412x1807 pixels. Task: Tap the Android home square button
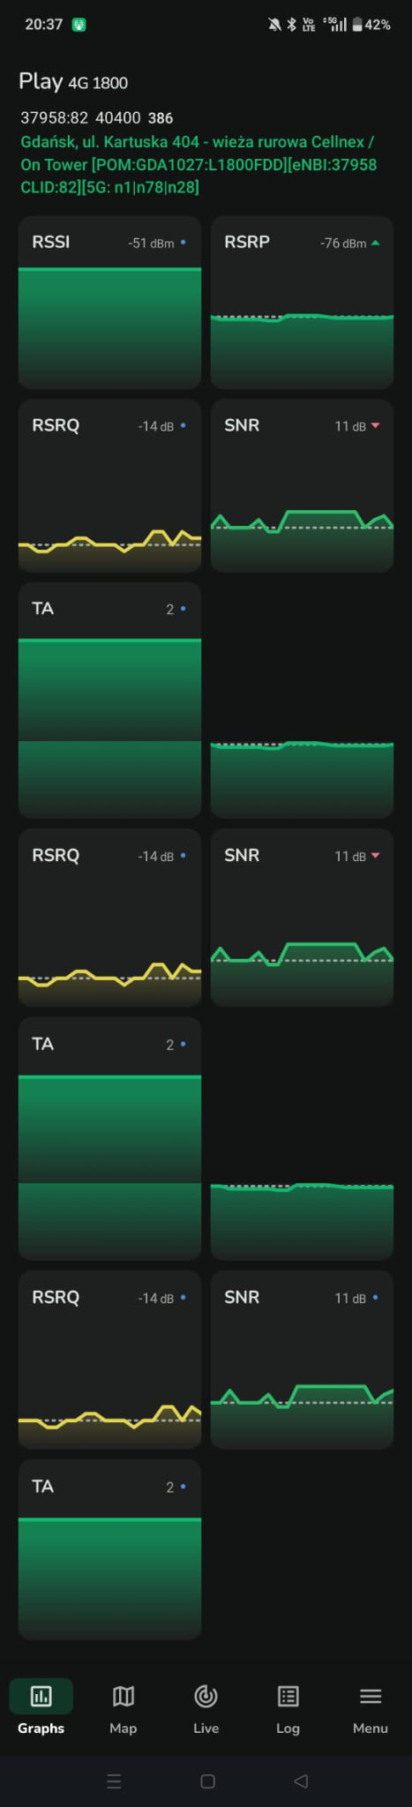(207, 1781)
